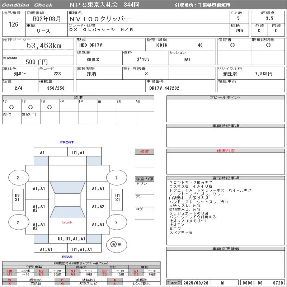This screenshot has height=287, width=287.
Task: Click the U2 S1 left side sill box
Action: [17, 198]
